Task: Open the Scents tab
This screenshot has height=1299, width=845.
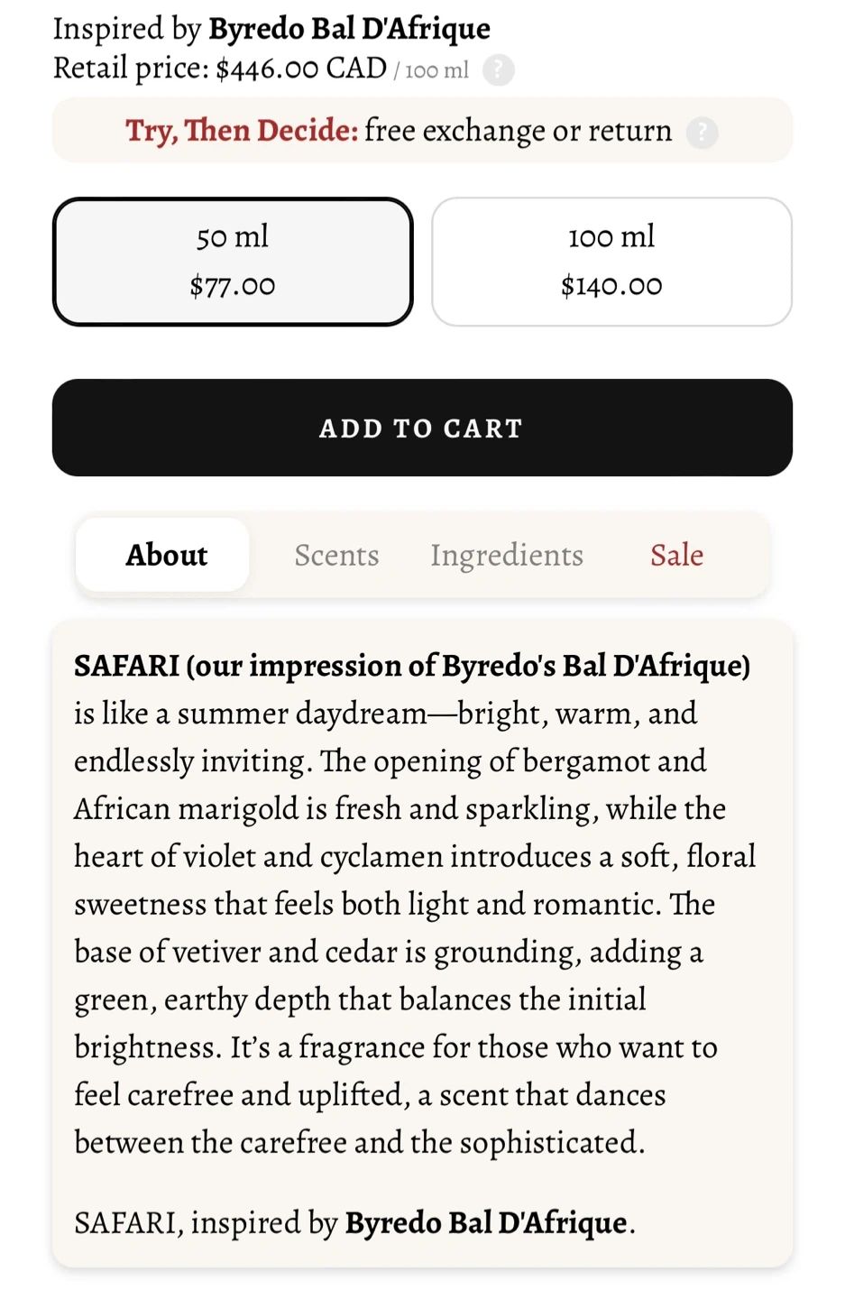Action: [x=336, y=555]
